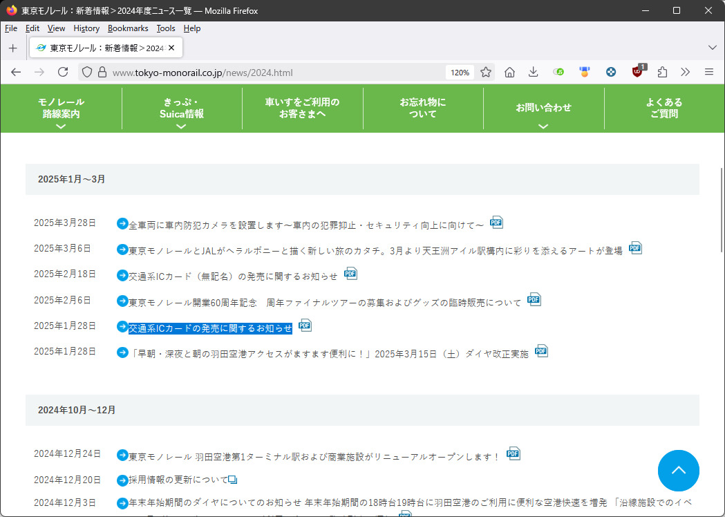Image resolution: width=725 pixels, height=517 pixels.
Task: Open the Firefox hamburger application menu
Action: coord(708,72)
